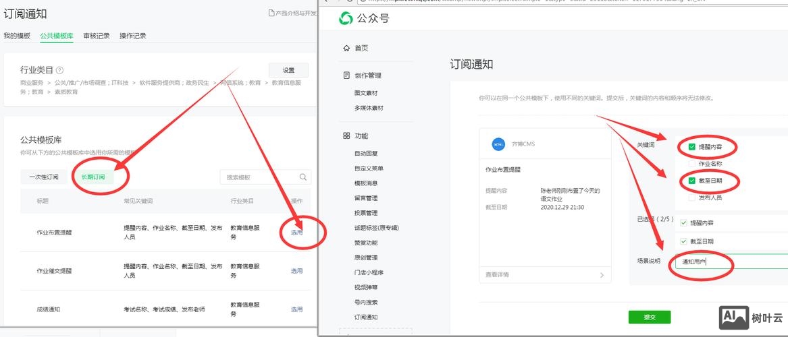Screen dimensions: 788x337
Task: Open 图文素材 in sidebar
Action: click(x=366, y=93)
